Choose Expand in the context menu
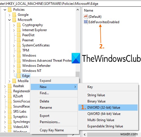 [x=54, y=81]
